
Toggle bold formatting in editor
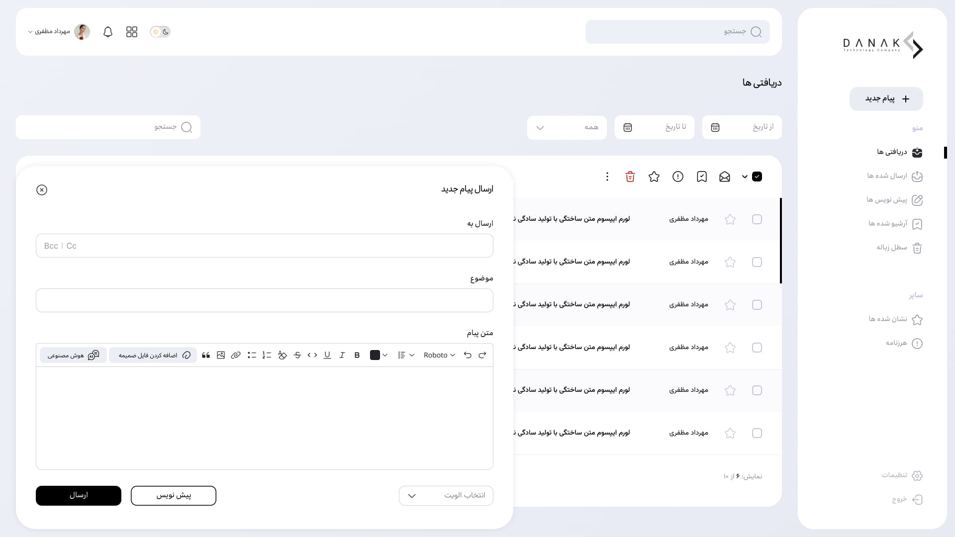tap(357, 355)
